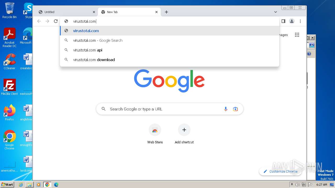Open Google Chrome desktop icon
Screen dimensions: 335x188
(9, 140)
